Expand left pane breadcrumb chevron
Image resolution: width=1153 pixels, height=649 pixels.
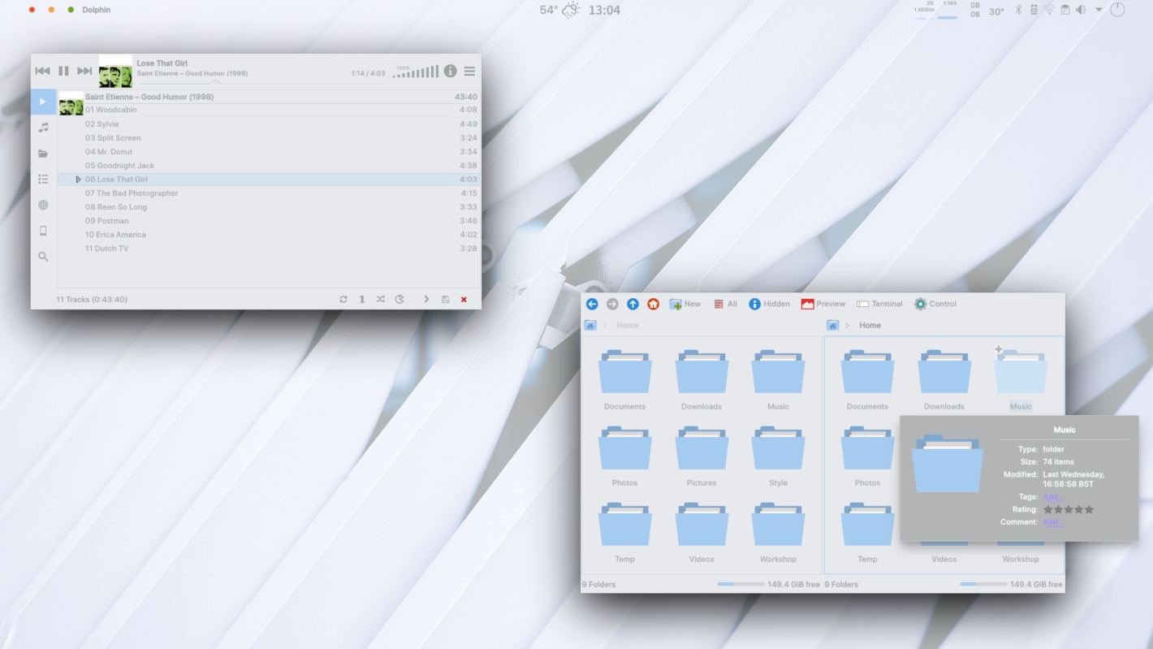click(605, 325)
